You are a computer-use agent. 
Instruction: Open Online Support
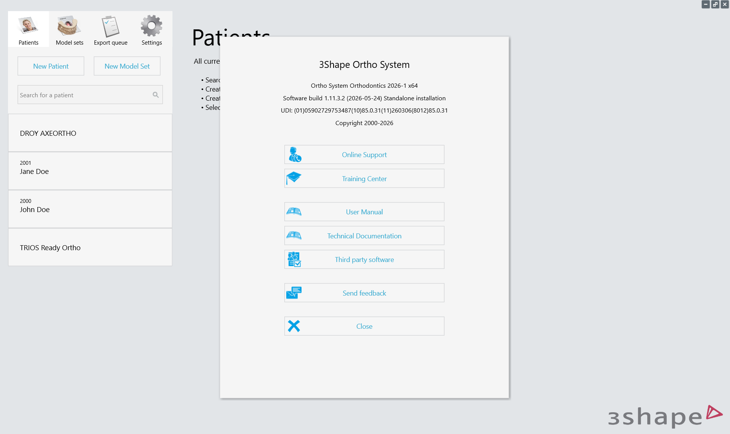(x=364, y=154)
